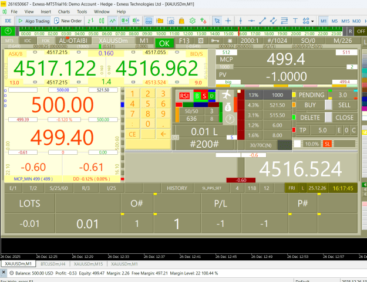Screen dimensions: 367x282
Task: Click the BUY button
Action: (x=310, y=105)
